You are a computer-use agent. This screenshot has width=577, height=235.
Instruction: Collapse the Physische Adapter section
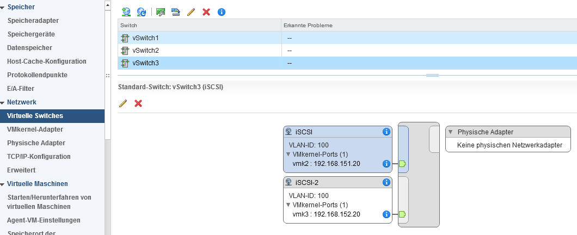[x=451, y=132]
